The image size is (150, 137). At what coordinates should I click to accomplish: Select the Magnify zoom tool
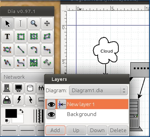click(34, 23)
